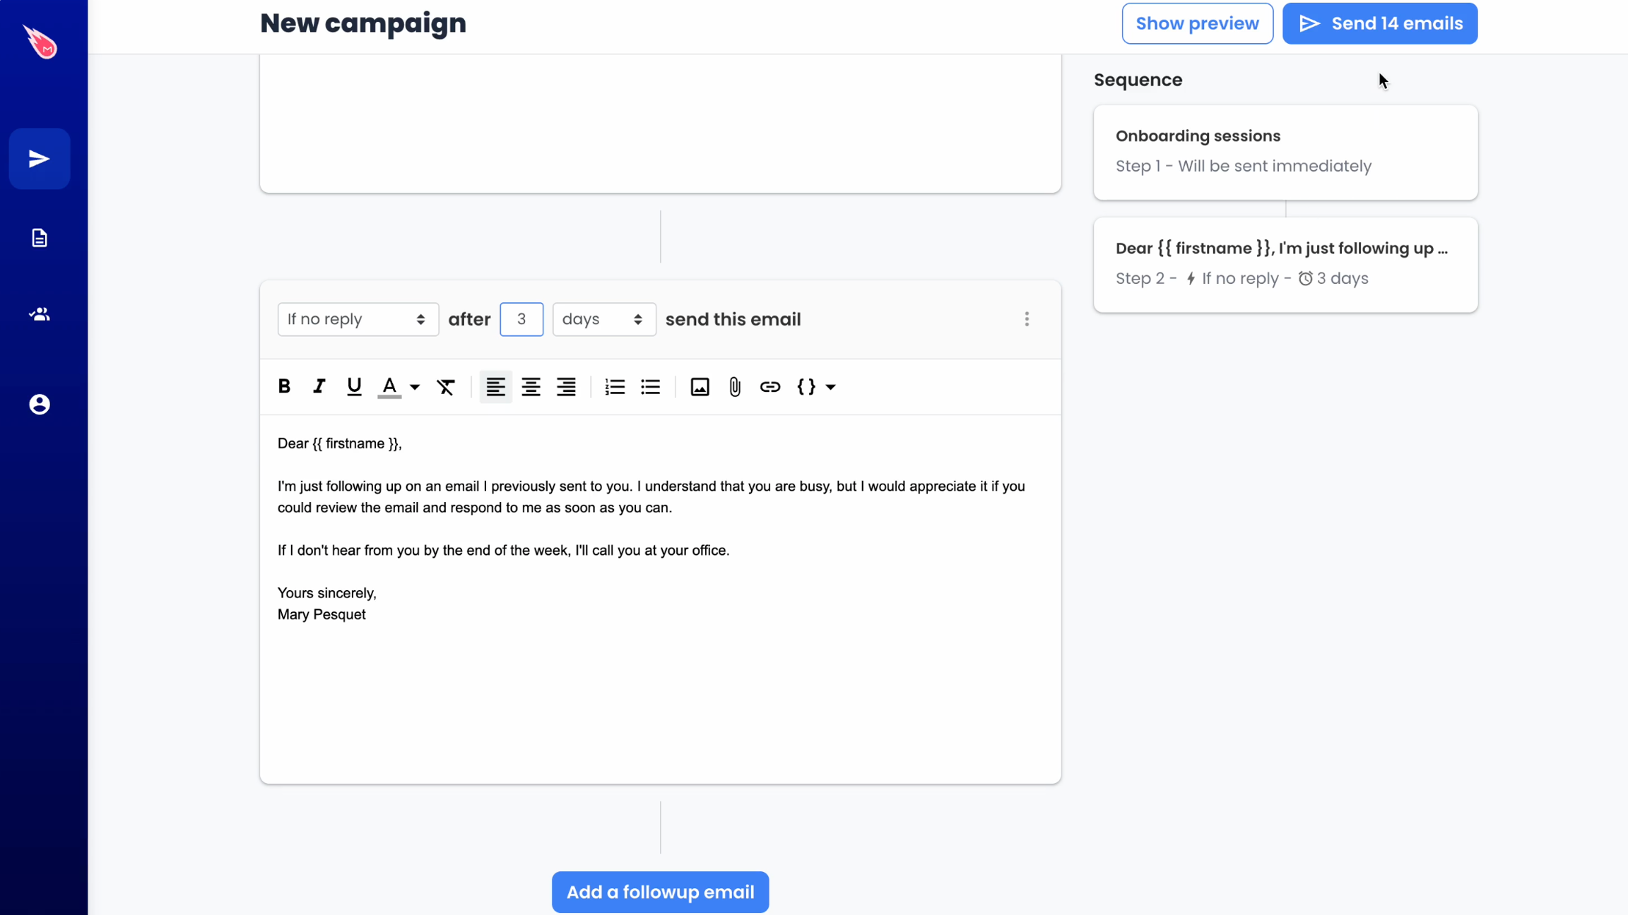Click Add a followup email button

(660, 890)
